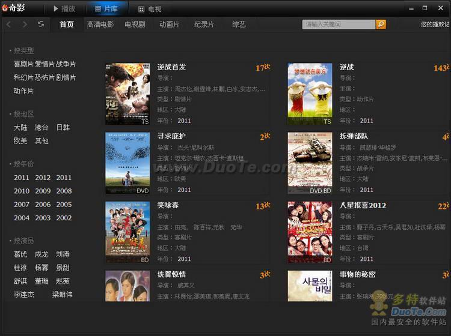The width and height of the screenshot is (451, 336).
Task: Open the 笑咏春 movie poster
Action: pyautogui.click(x=127, y=232)
